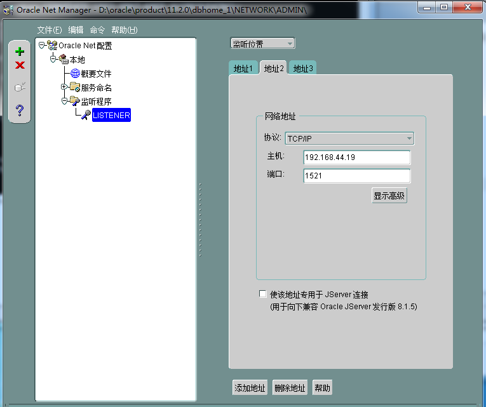
Task: Open the 编辑 menu
Action: pyautogui.click(x=76, y=30)
